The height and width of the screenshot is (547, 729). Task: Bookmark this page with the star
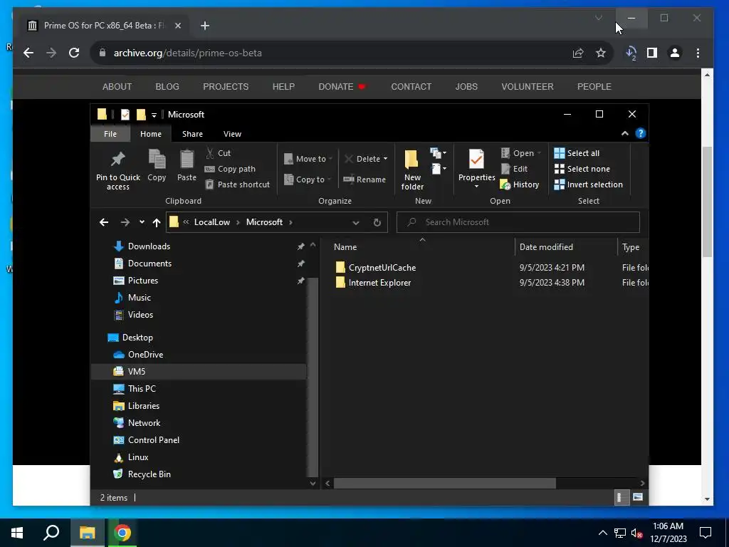click(601, 53)
